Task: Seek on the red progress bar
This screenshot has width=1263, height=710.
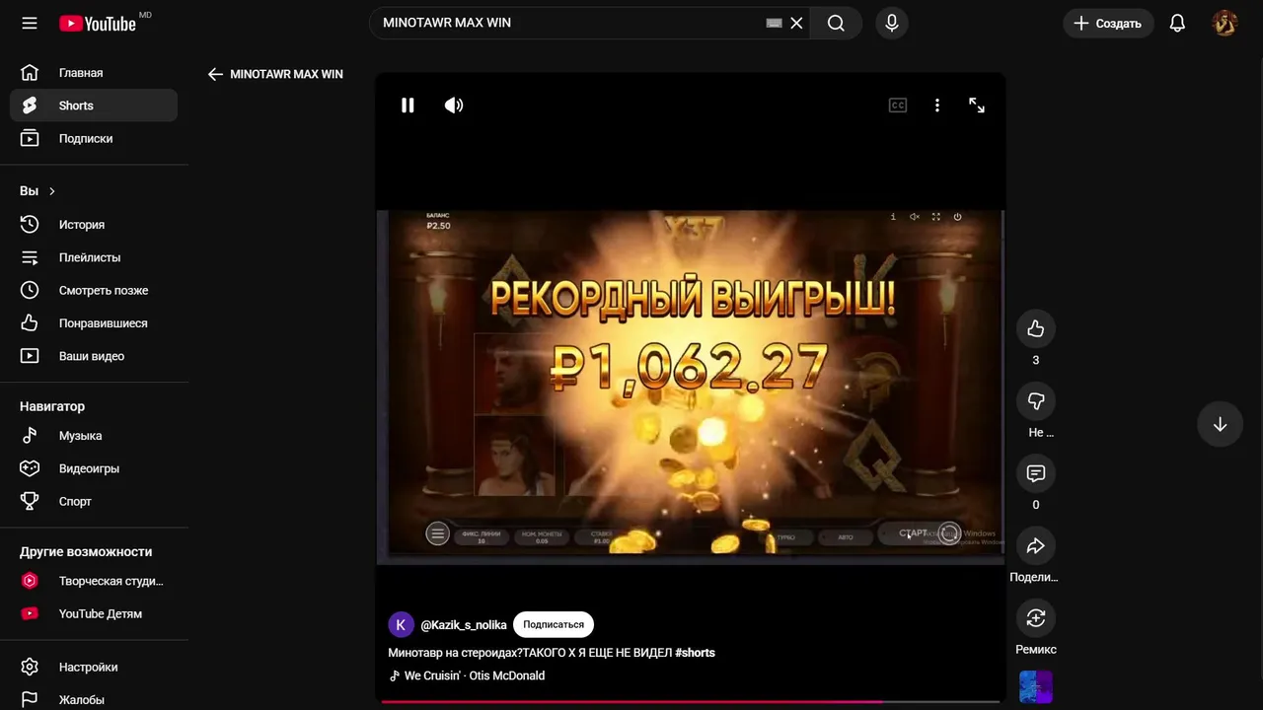Action: click(x=691, y=702)
